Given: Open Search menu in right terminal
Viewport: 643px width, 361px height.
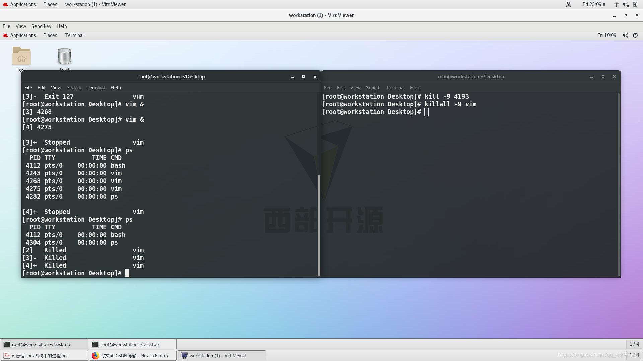Looking at the screenshot, I should pos(373,88).
